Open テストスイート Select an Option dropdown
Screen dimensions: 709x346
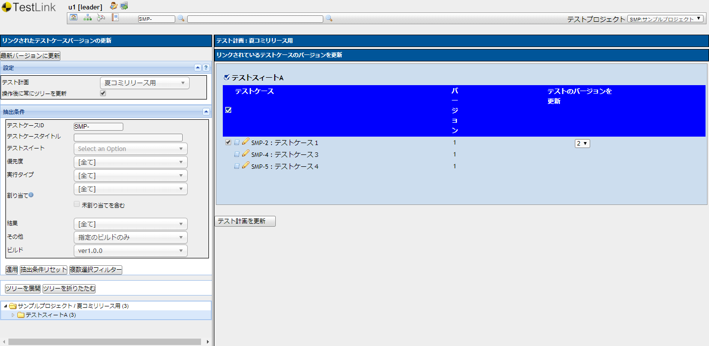131,148
